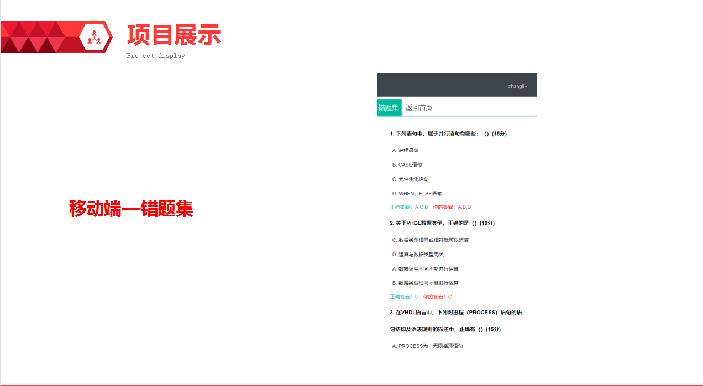Click the correct answer text A,C,D

pyautogui.click(x=409, y=207)
